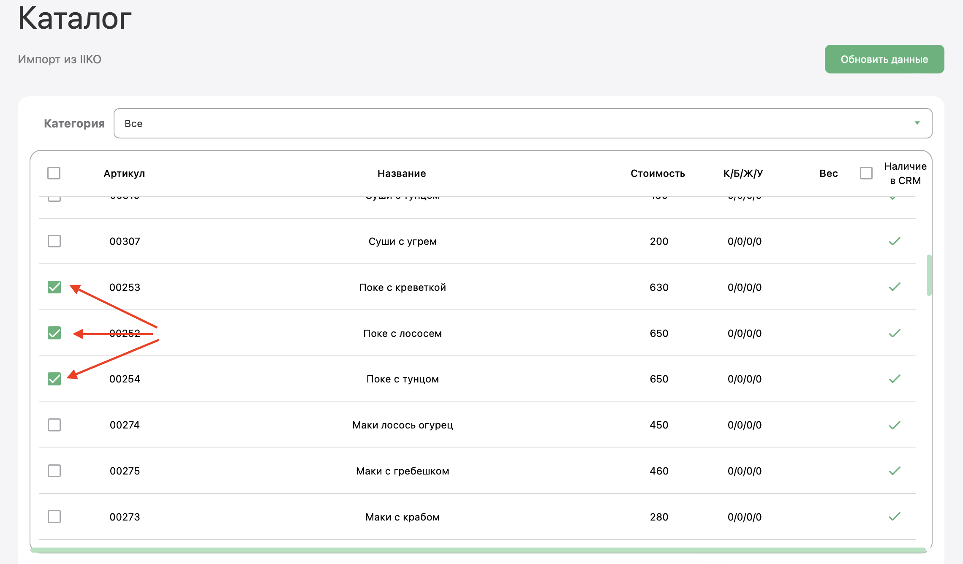Click the Артикул column header
Screen dimensions: 963x564
124,174
